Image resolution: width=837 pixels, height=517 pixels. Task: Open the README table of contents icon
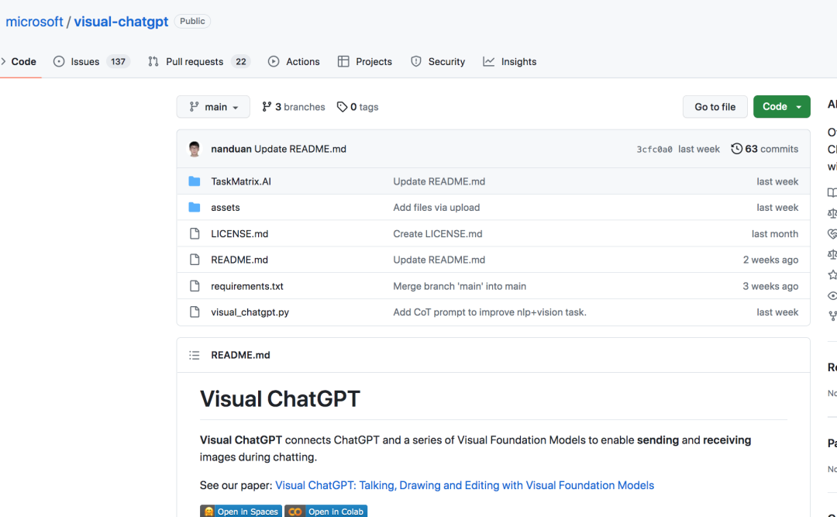(x=195, y=355)
